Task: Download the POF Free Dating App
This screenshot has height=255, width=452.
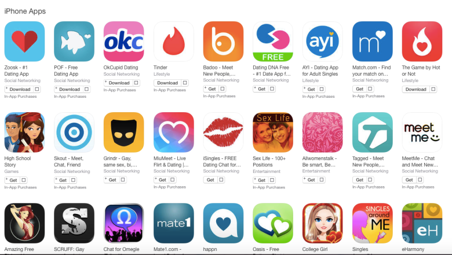Action: [x=69, y=89]
